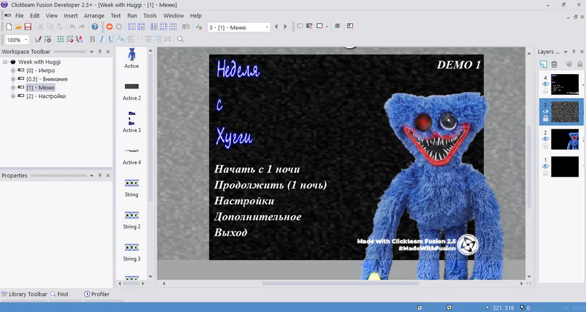586x312 pixels.
Task: Open the Profiler tab
Action: point(97,294)
